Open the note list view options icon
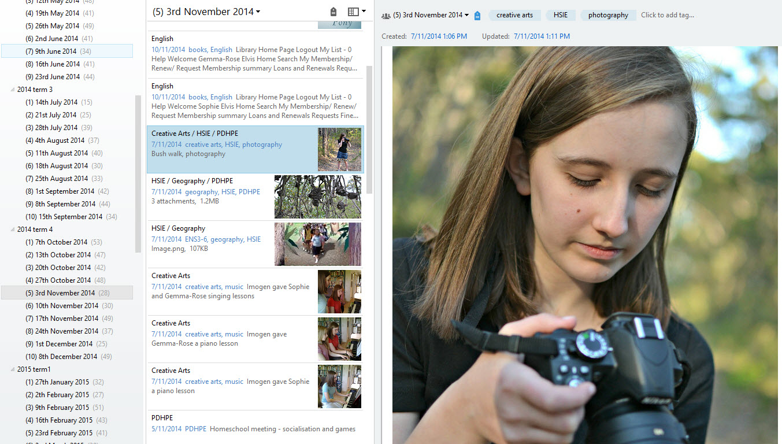Screen dimensions: 782x444 click(x=357, y=12)
